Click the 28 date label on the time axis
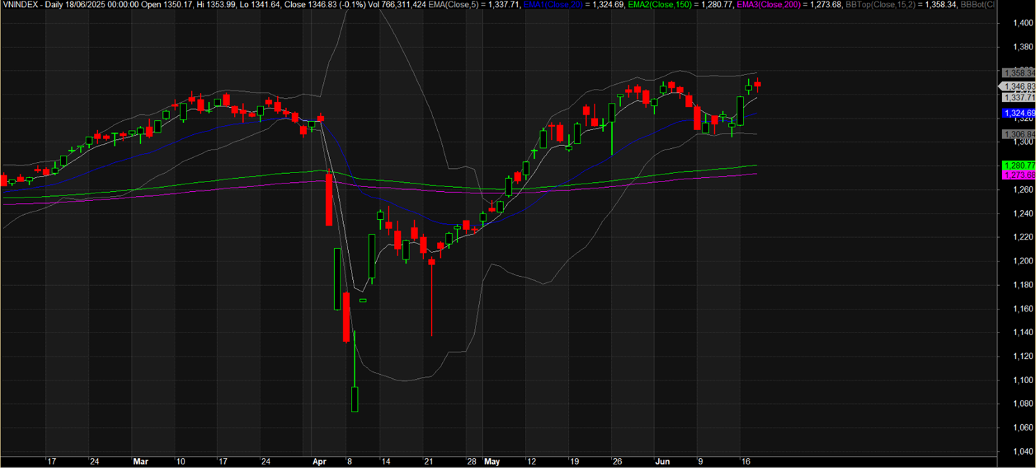Viewport: 1036px width, 468px height. point(471,461)
